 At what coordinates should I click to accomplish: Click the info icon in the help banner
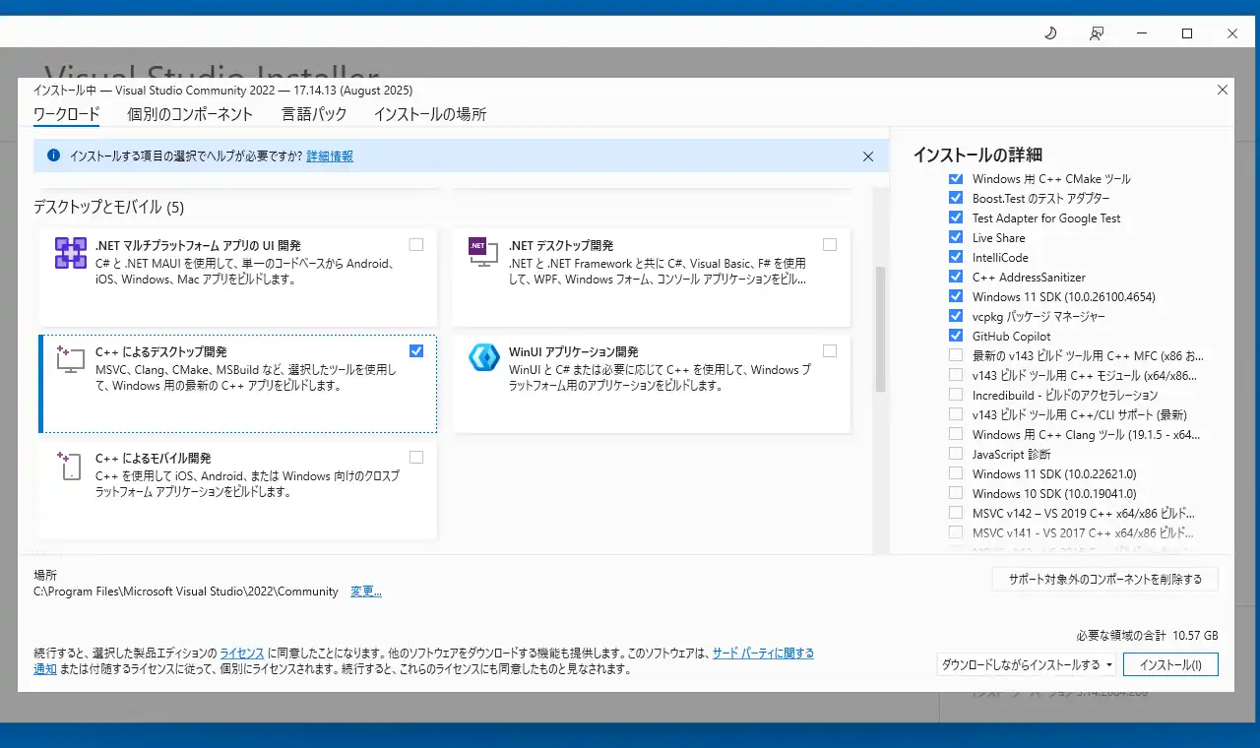tap(53, 156)
